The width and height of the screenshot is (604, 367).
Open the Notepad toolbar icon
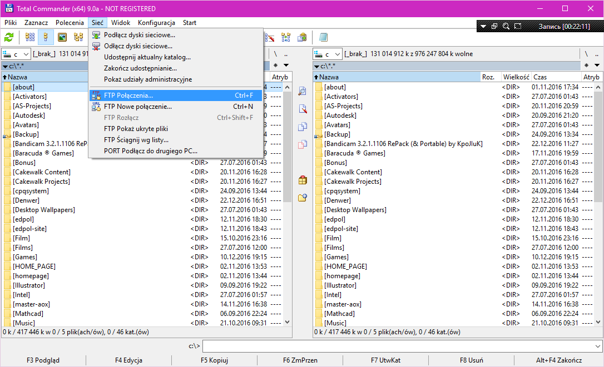pyautogui.click(x=324, y=37)
